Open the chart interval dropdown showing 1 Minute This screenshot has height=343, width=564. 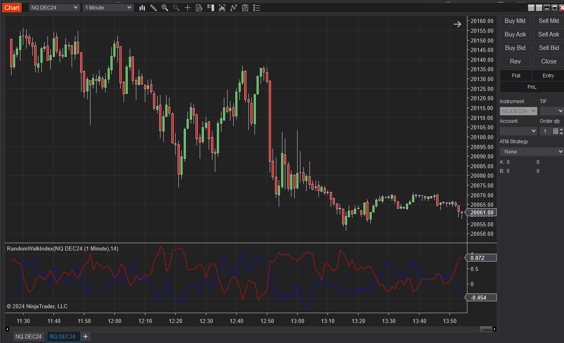(x=108, y=7)
